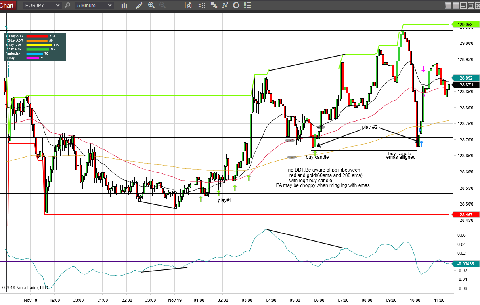Open the candlestick bar style selector
Screen dimensions: 480x305
click(x=124, y=6)
